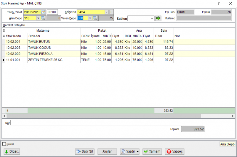
Task: Click Paket Fiyat cell 6.481
Action: coord(118,54)
